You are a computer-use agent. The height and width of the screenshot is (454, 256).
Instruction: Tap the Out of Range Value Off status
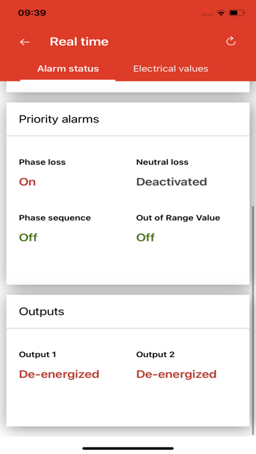coord(146,237)
